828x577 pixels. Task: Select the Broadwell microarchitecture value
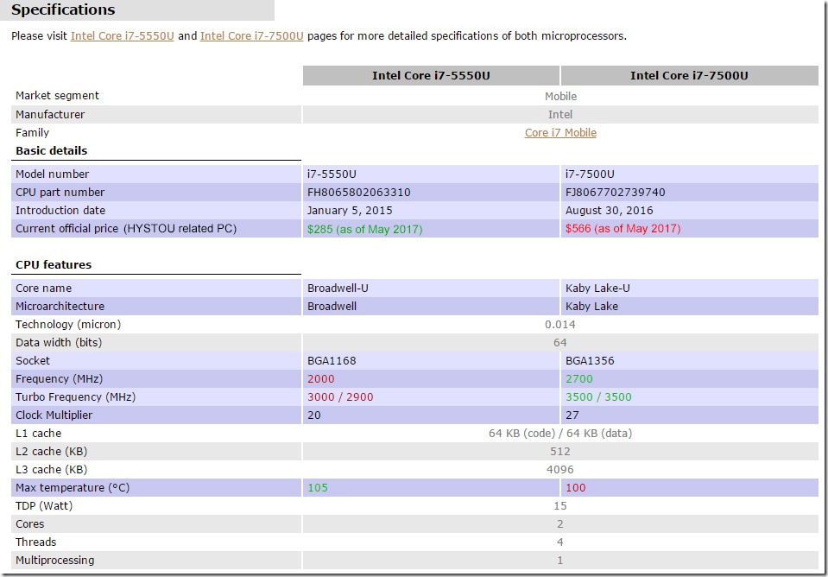point(332,306)
